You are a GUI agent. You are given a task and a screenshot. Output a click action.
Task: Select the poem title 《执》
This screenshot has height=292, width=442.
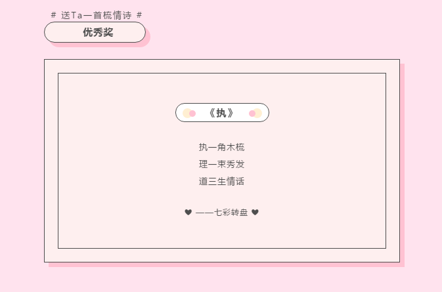pos(222,113)
